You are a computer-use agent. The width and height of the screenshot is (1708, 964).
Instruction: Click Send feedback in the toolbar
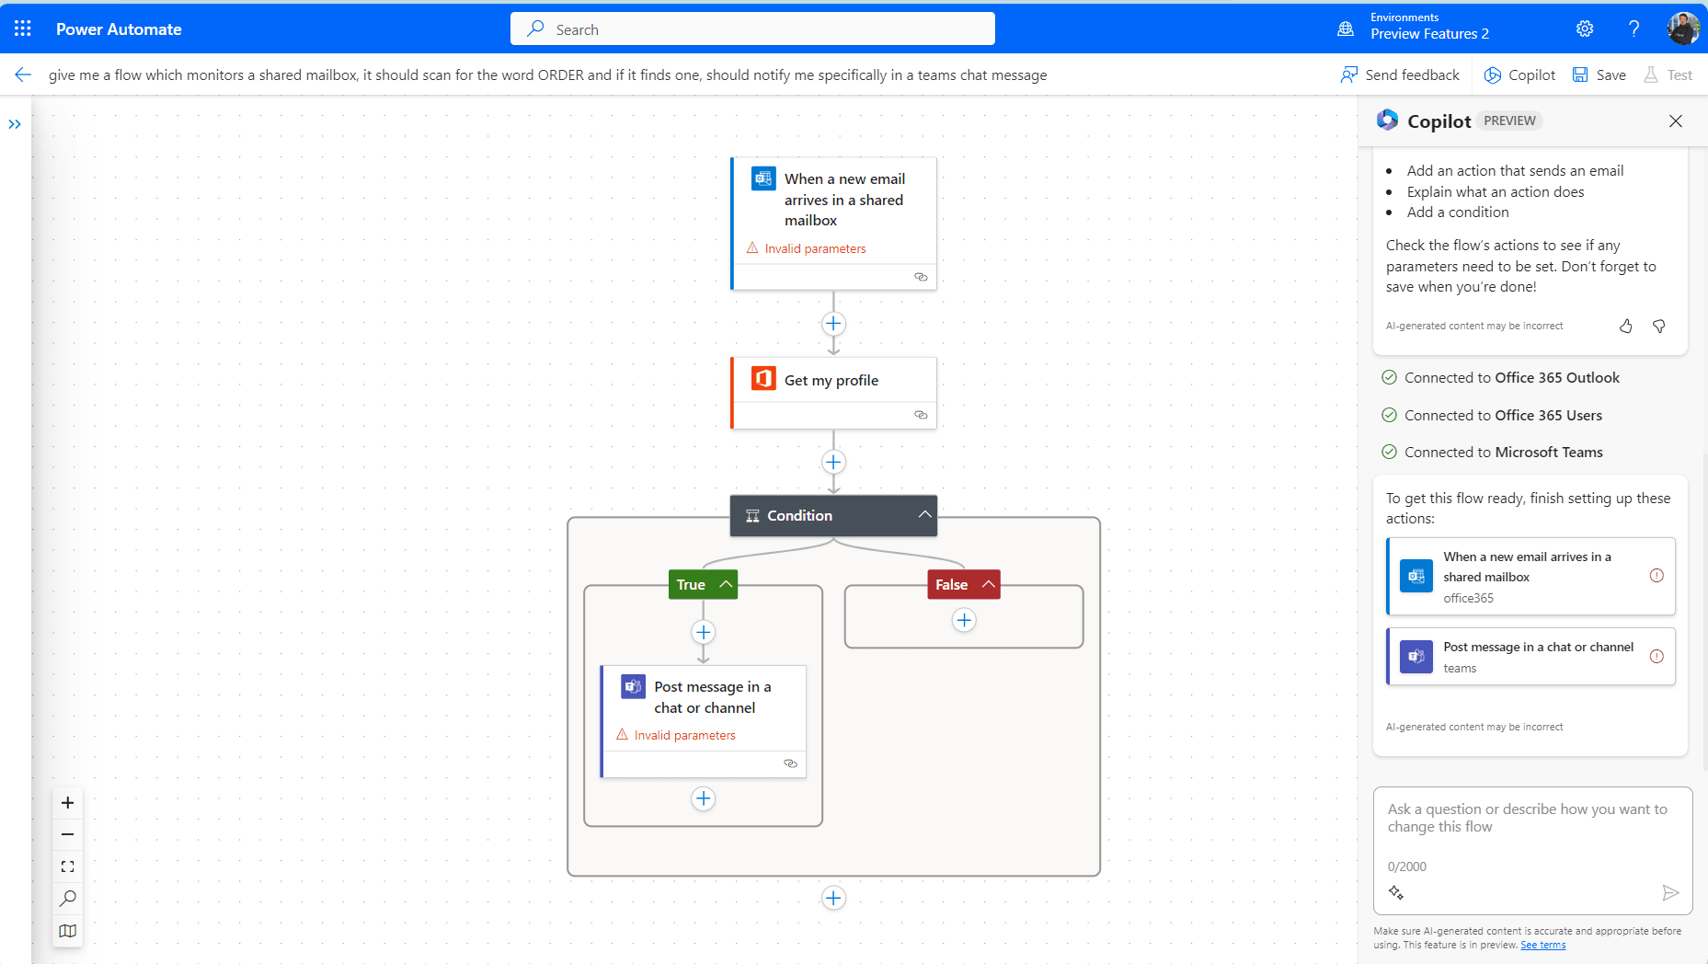pos(1400,75)
